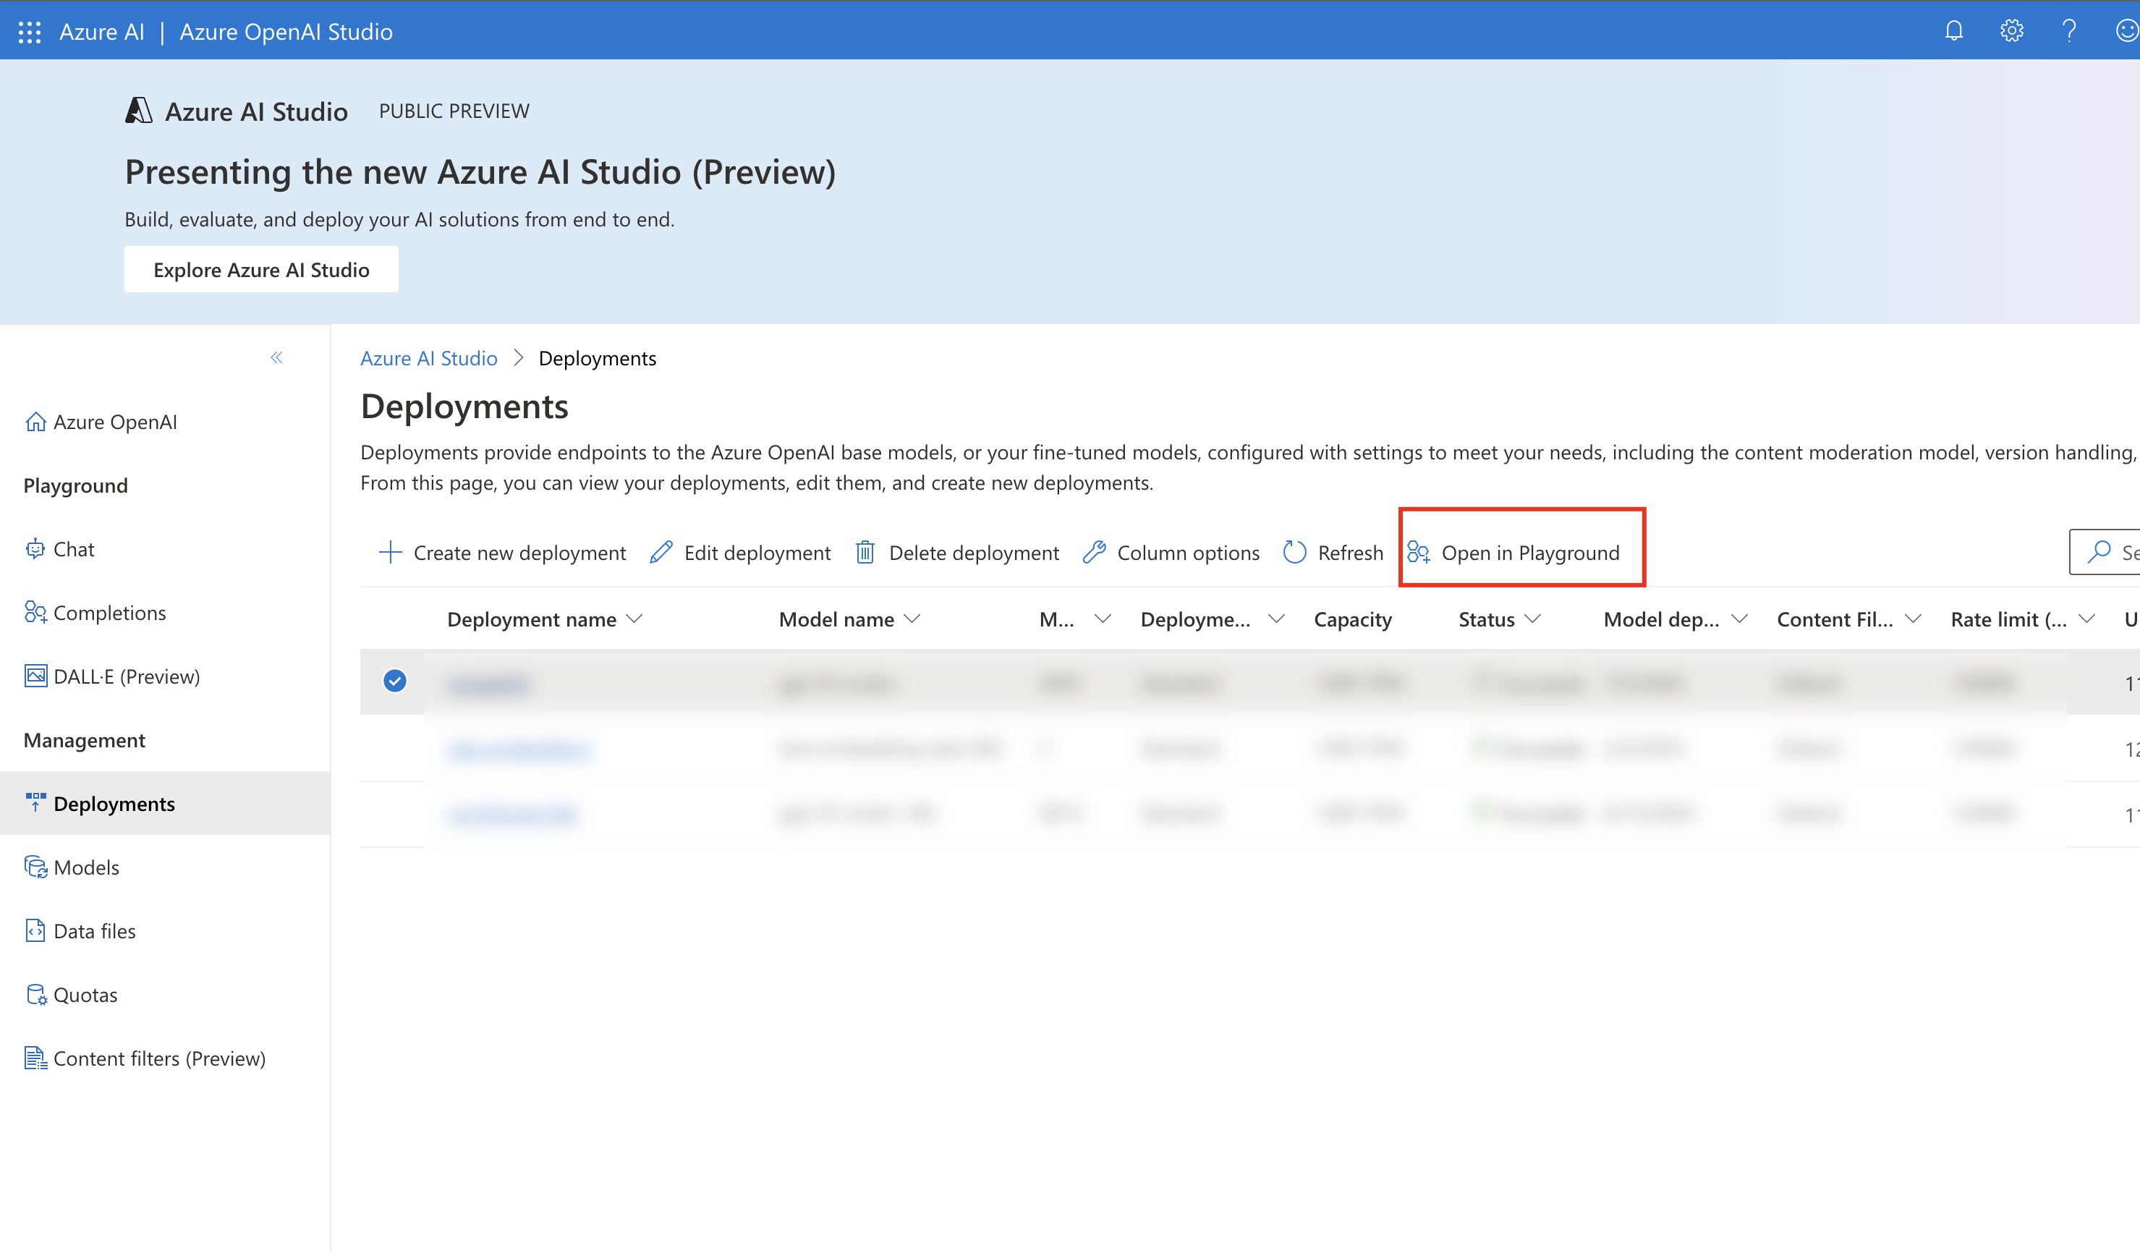The height and width of the screenshot is (1253, 2140).
Task: Follow the Azure AI Studio breadcrumb link
Action: click(429, 358)
